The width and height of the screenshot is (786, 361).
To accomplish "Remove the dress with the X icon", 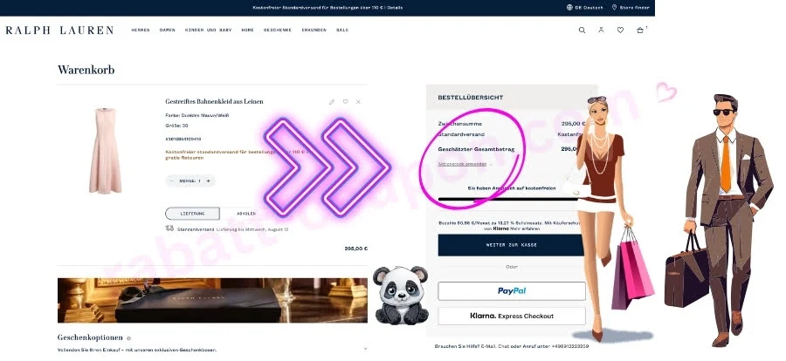I will tap(358, 102).
